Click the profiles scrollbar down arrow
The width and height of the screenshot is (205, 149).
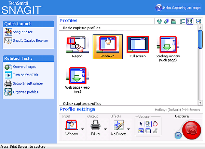(x=200, y=103)
